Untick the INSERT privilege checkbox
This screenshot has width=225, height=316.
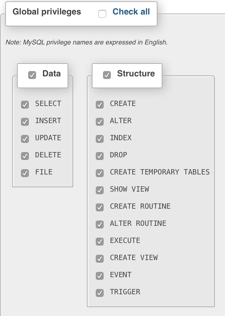(25, 122)
